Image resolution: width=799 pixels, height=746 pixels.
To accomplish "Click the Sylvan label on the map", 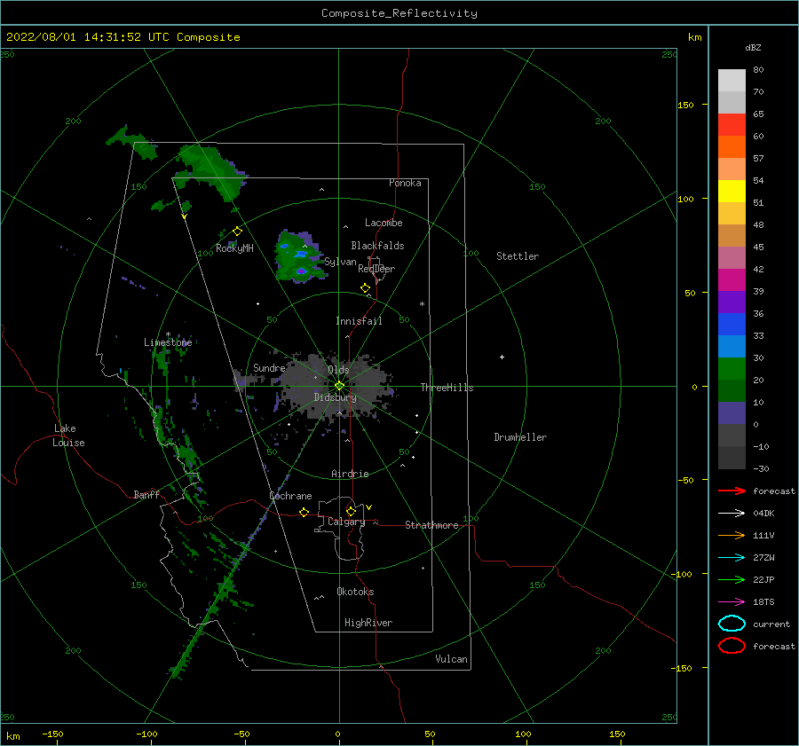I will coord(340,262).
